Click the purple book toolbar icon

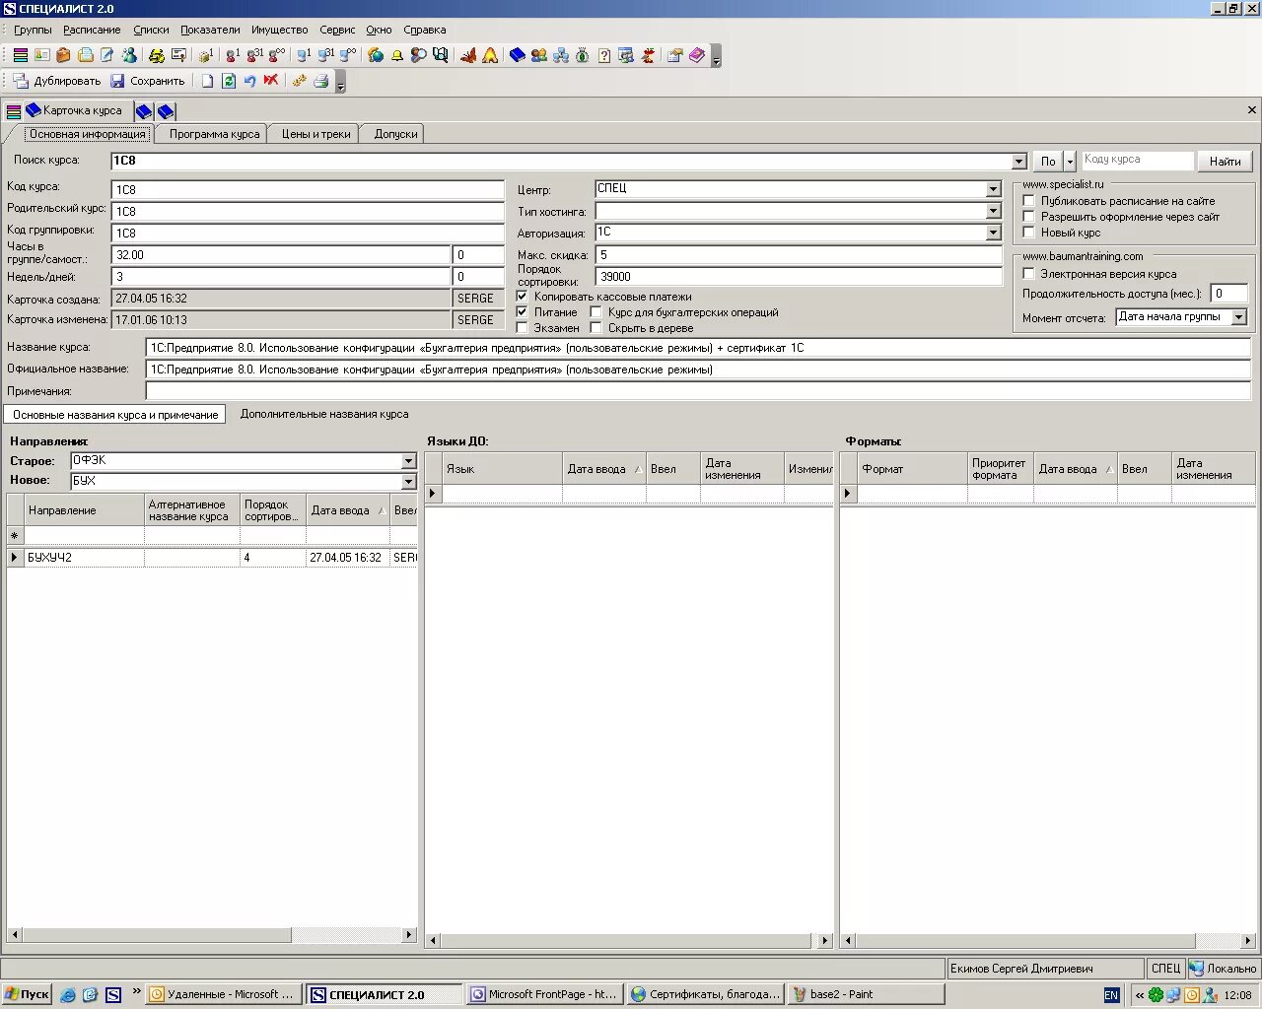pos(696,55)
